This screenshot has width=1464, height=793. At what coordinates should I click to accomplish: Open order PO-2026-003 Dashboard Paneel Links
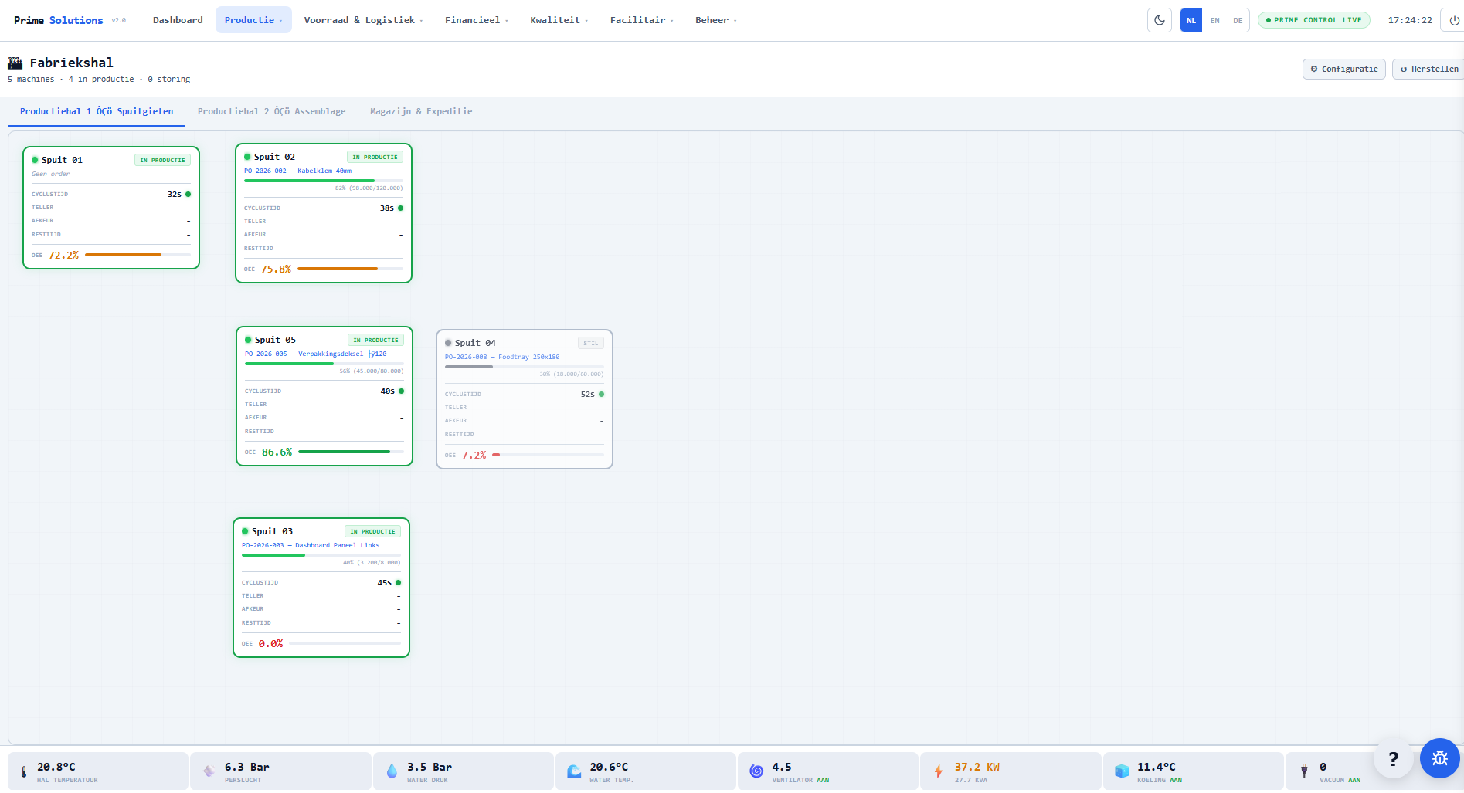311,545
